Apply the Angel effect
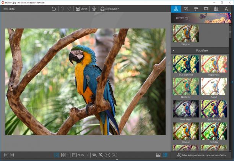Image resolution: width=234 pixels, height=161 pixels. pyautogui.click(x=214, y=86)
